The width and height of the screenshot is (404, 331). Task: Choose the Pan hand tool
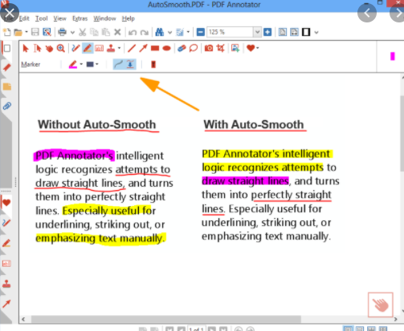(49, 48)
